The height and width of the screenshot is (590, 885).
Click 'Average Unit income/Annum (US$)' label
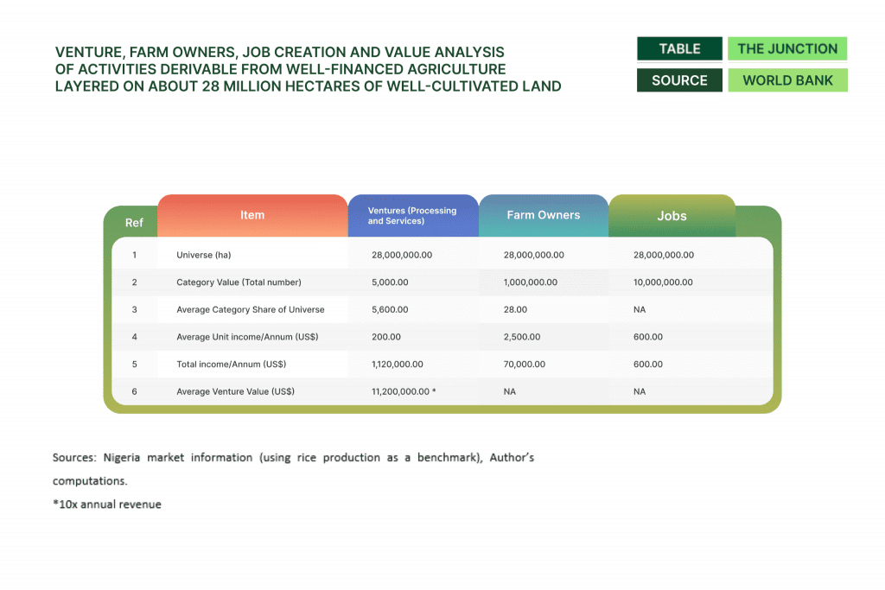pos(247,337)
